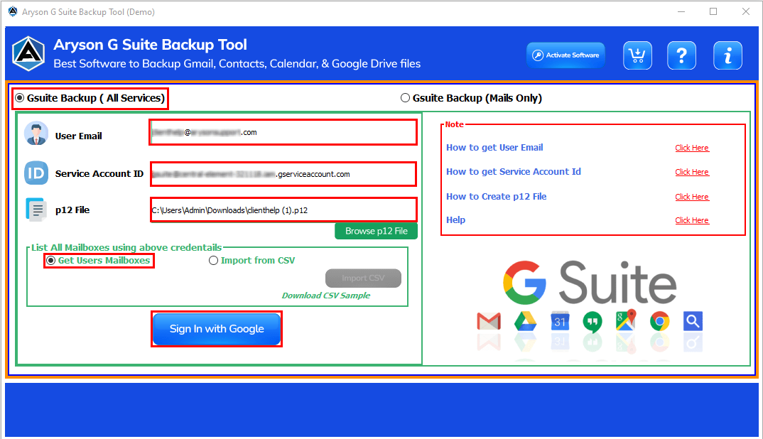763x439 pixels.
Task: Open Download CSV Sample link
Action: tap(326, 296)
